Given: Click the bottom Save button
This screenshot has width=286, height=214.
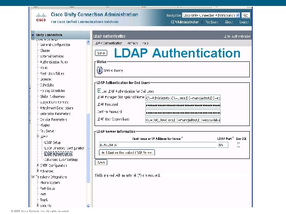Looking at the screenshot, I should [101, 162].
